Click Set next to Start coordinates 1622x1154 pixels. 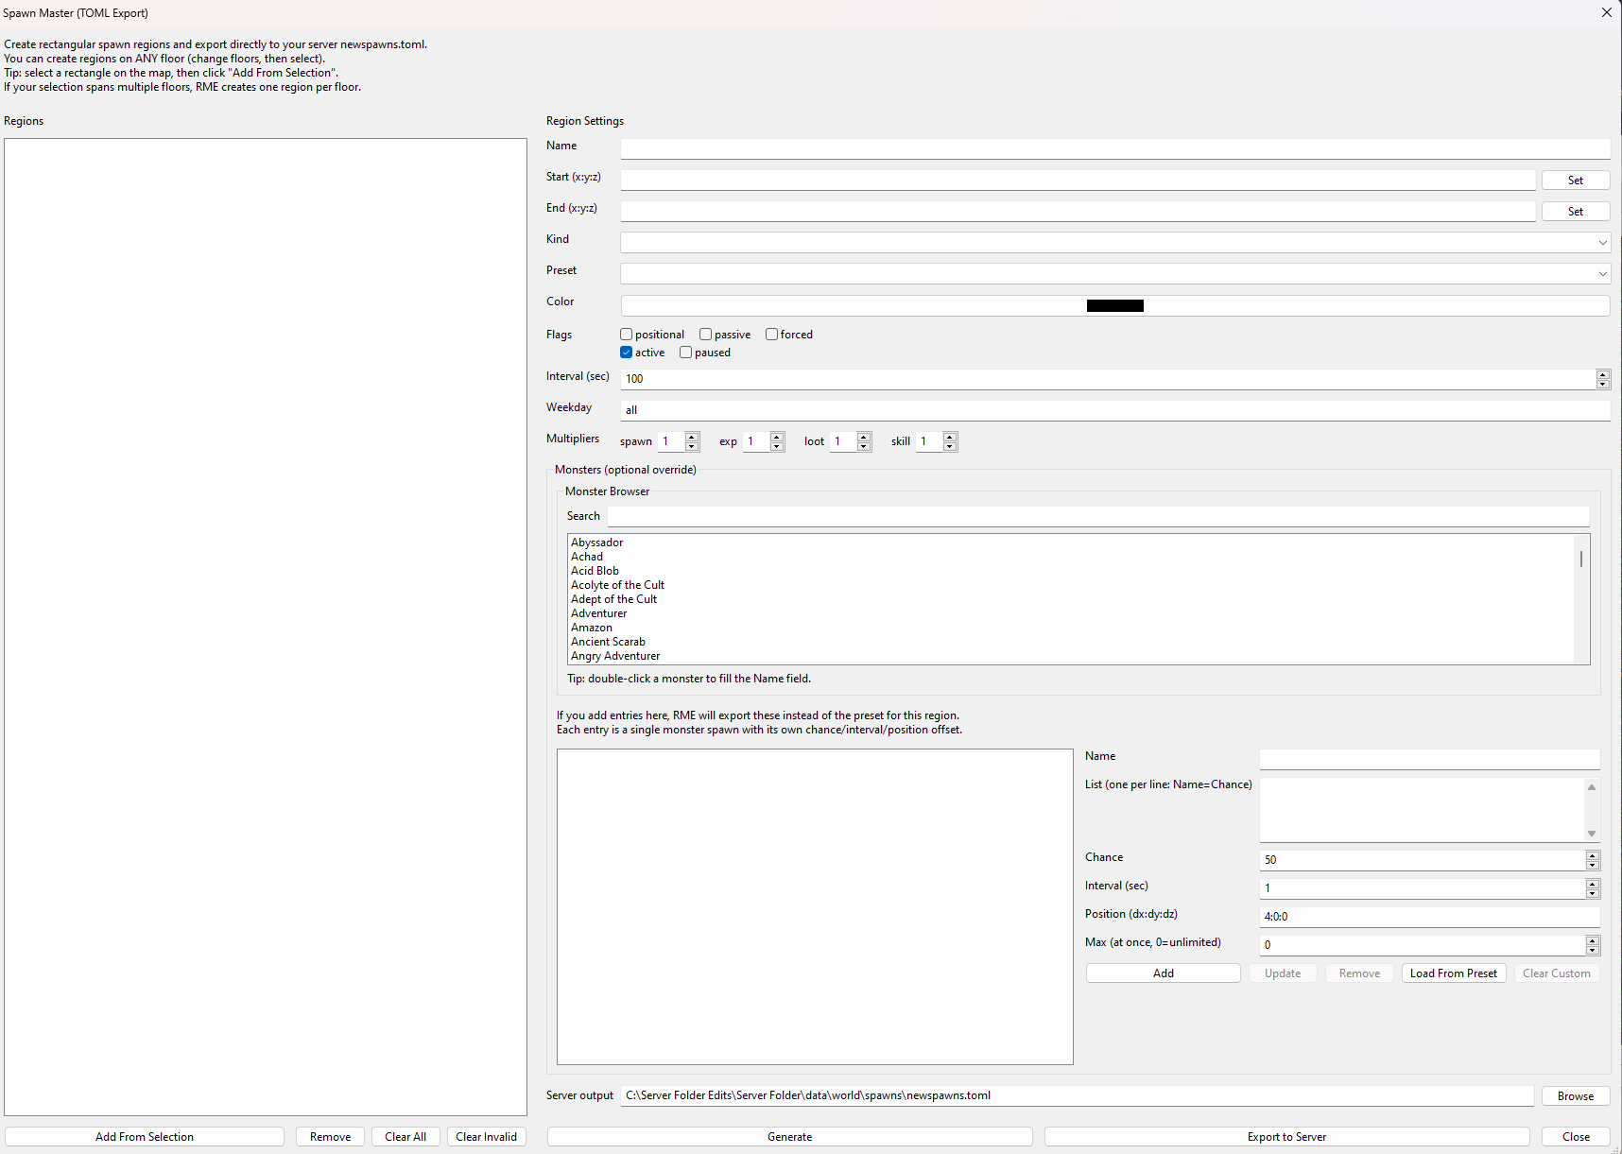[1575, 181]
